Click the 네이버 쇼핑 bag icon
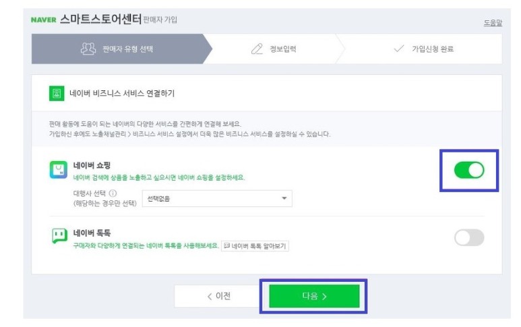The image size is (521, 327). pyautogui.click(x=59, y=170)
